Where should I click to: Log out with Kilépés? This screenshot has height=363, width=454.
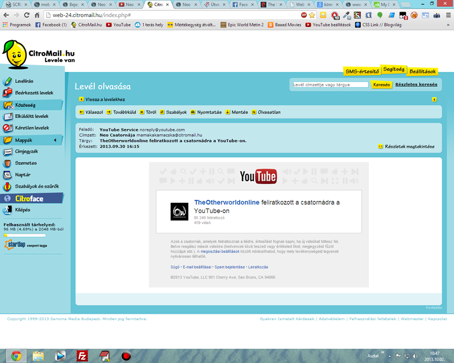pos(22,210)
